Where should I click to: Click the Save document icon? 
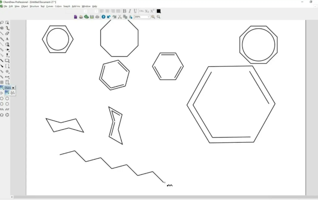coord(92,17)
